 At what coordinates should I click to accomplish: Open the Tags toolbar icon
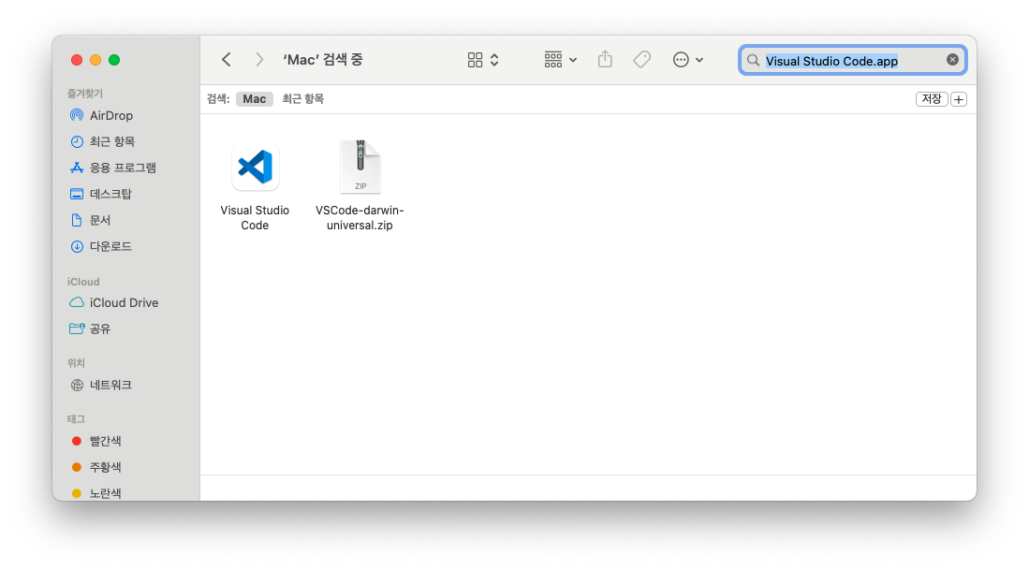tap(641, 60)
